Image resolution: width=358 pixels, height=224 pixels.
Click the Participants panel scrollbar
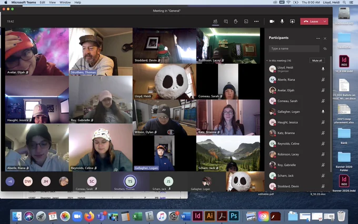tap(331, 114)
